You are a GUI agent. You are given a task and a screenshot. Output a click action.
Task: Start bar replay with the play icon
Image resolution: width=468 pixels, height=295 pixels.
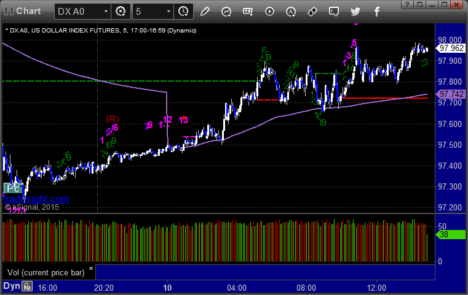pyautogui.click(x=269, y=12)
